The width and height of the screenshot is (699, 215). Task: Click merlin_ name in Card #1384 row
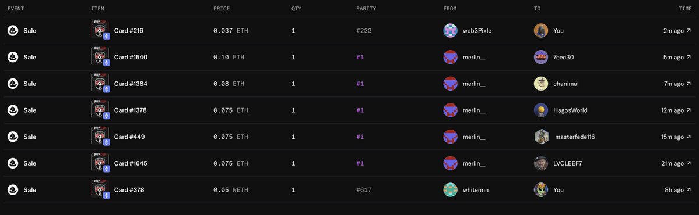[474, 84]
